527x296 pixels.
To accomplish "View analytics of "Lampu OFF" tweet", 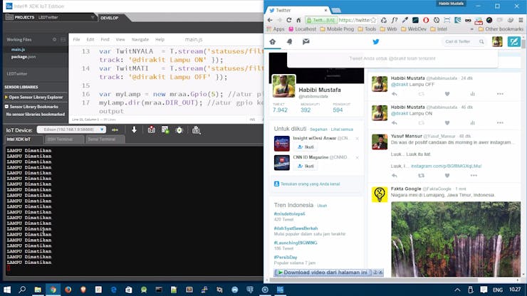I will (473, 94).
